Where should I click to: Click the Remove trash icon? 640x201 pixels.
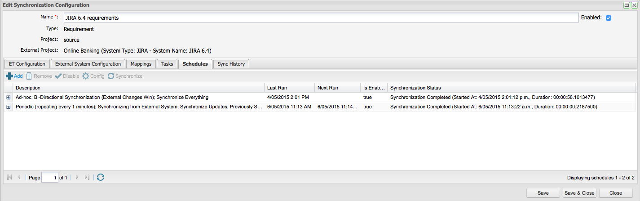(29, 76)
